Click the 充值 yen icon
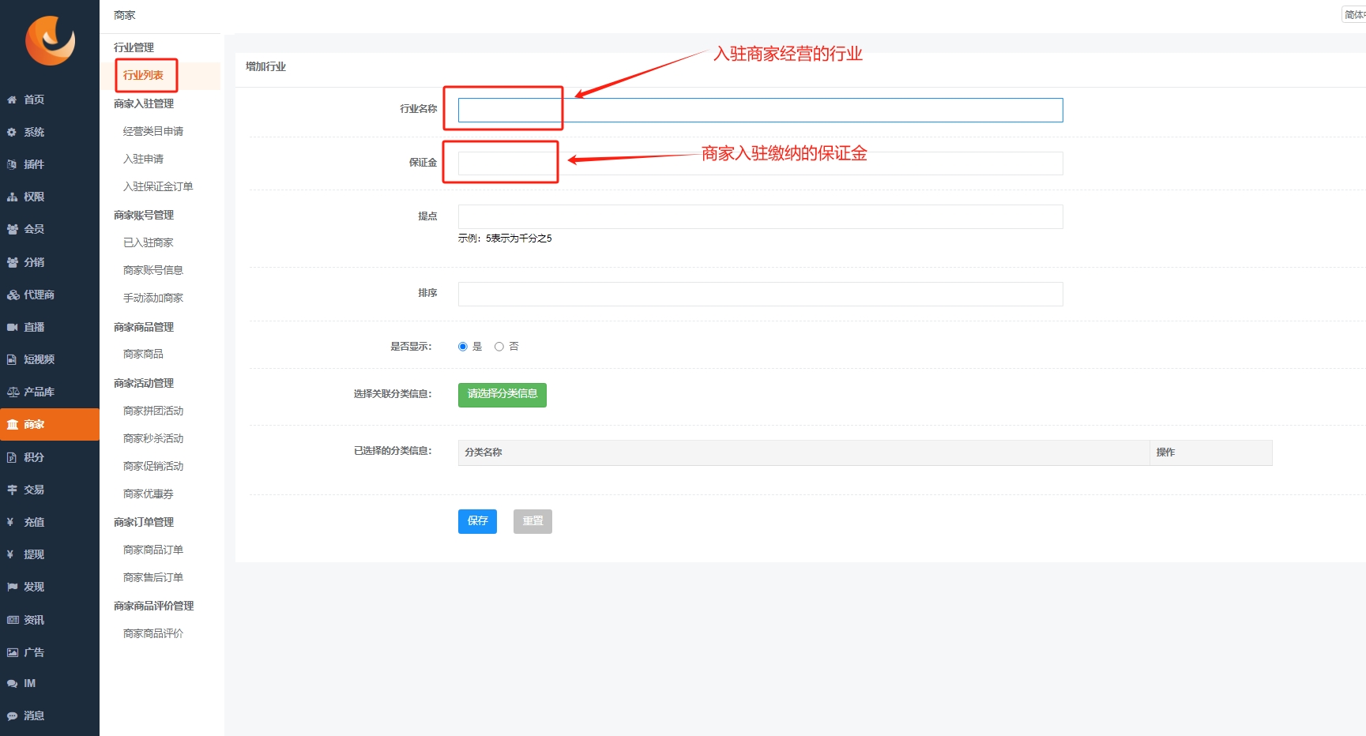1366x736 pixels. [x=10, y=522]
